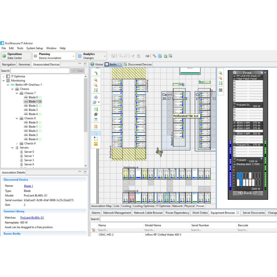This screenshot has height=277, width=277.
Task: Collapse the Chassis 7 node
Action: 17,93
